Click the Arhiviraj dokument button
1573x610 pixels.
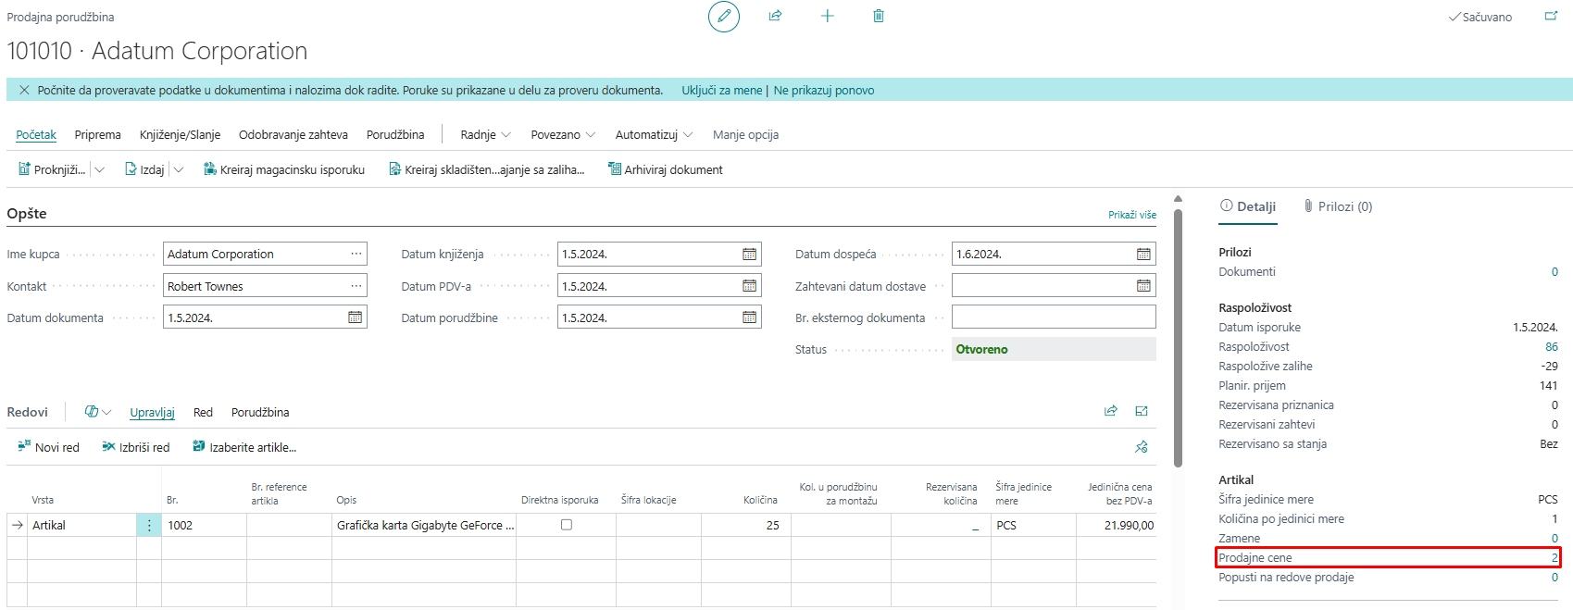pyautogui.click(x=665, y=169)
